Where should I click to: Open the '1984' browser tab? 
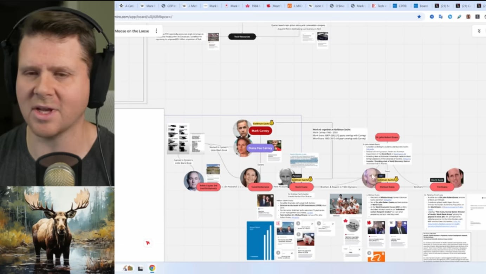click(x=253, y=6)
